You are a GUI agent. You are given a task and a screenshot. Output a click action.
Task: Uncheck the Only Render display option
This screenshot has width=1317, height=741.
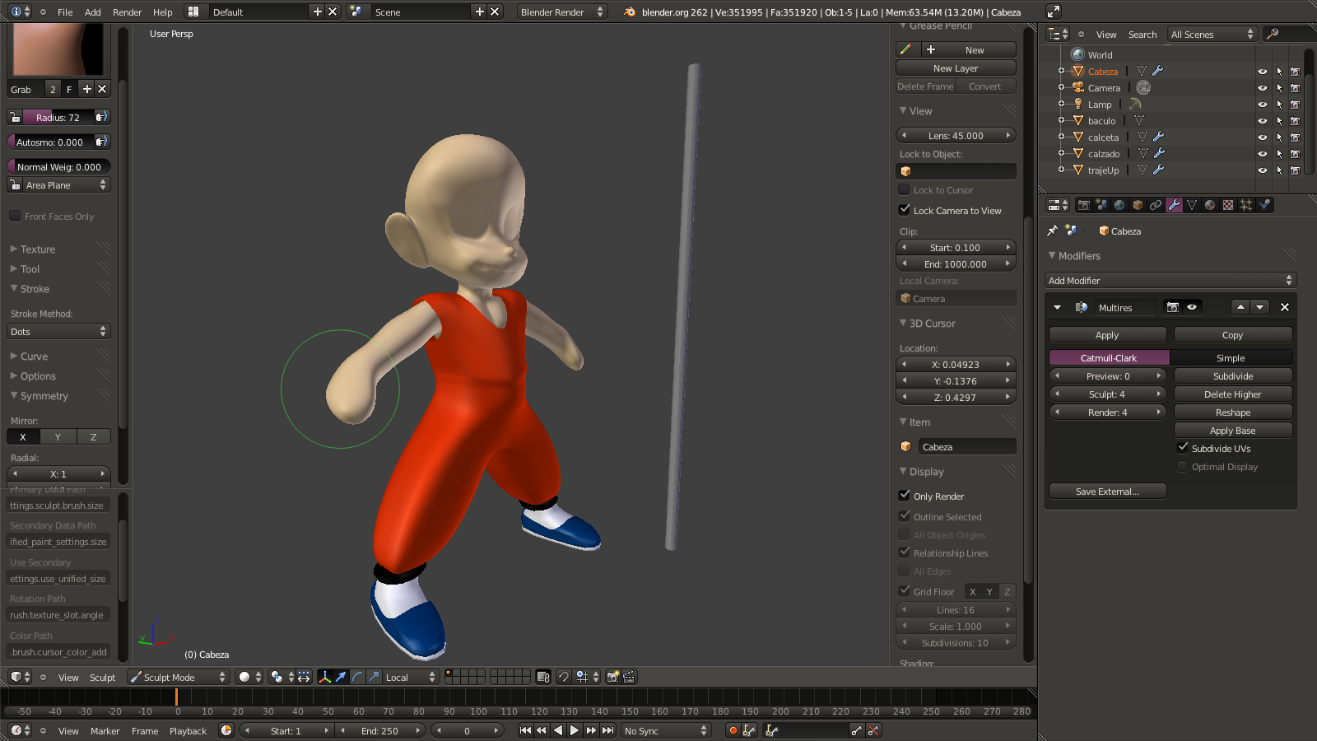(904, 496)
